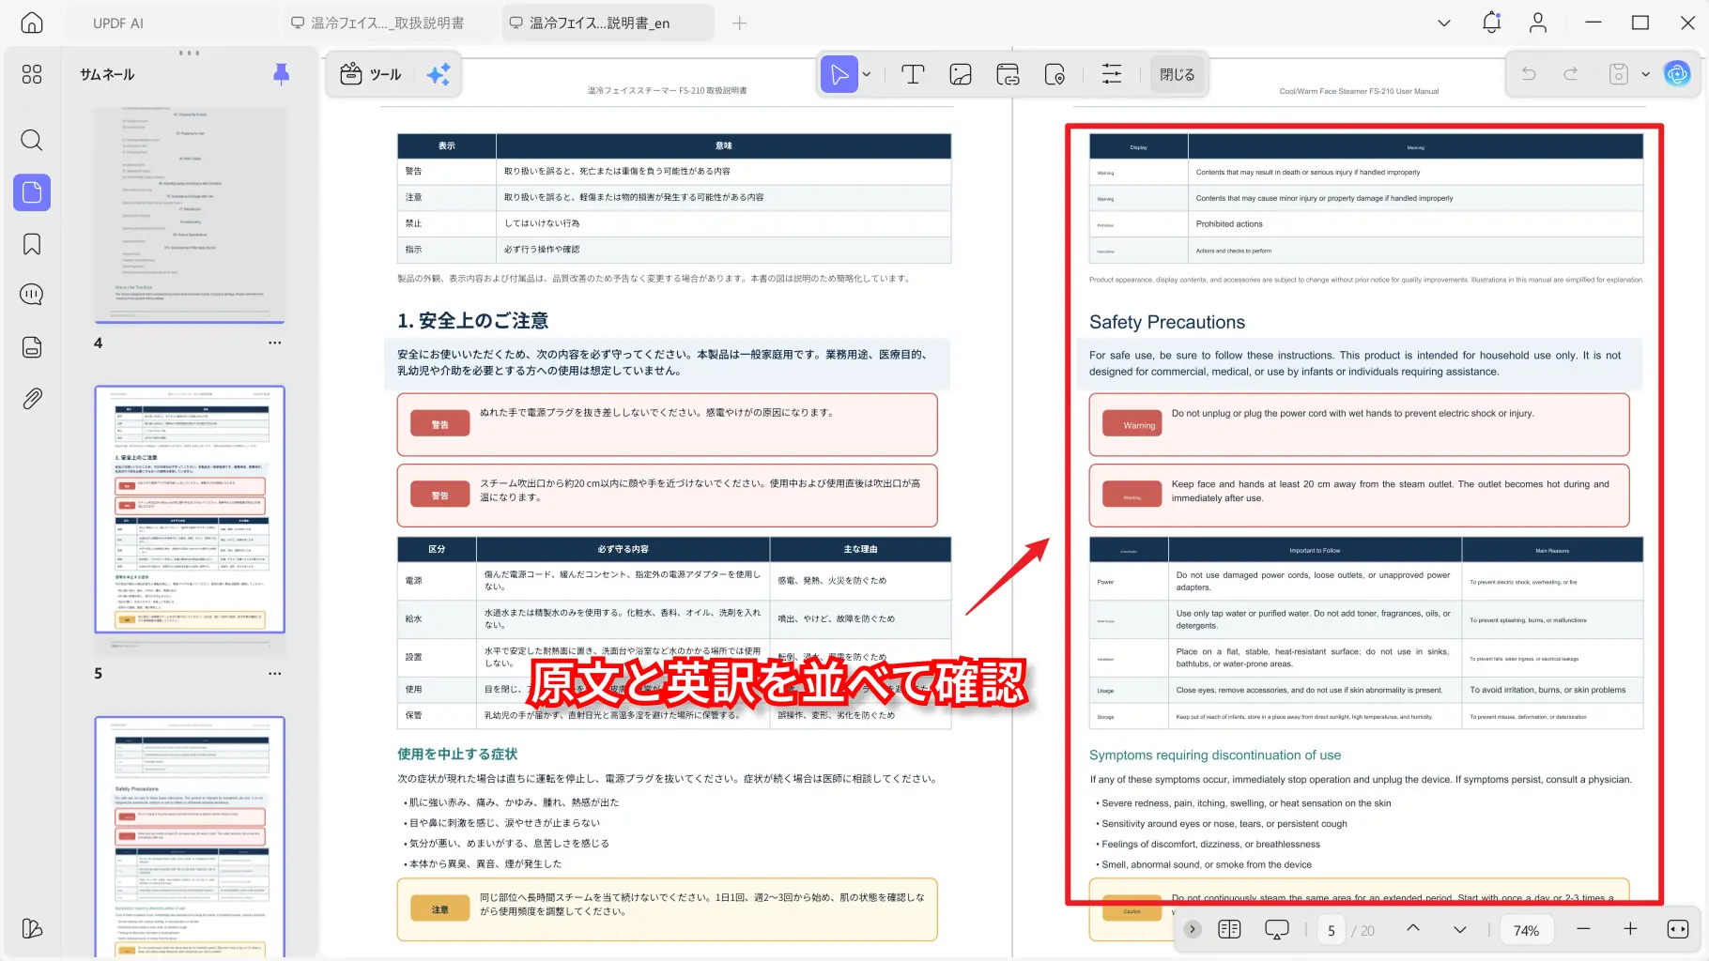Select the page thumbnails sidebar icon
The height and width of the screenshot is (961, 1709).
(32, 192)
